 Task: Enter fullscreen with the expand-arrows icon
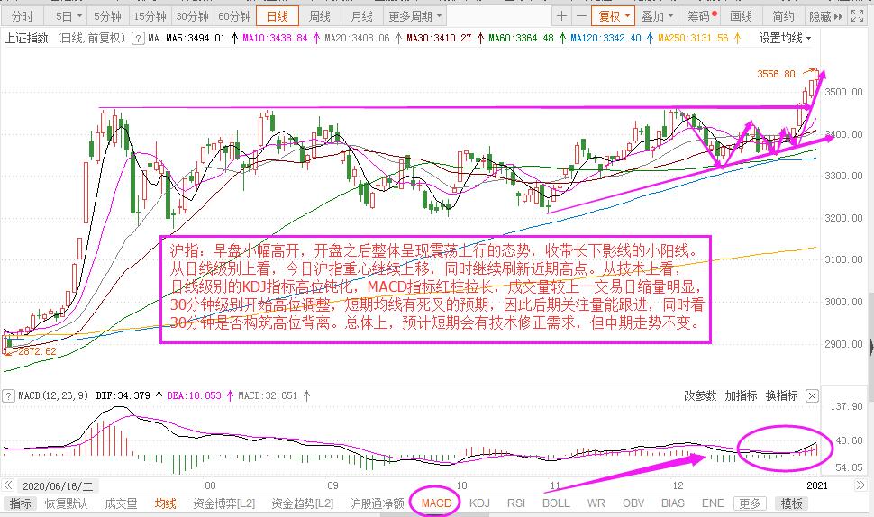tap(857, 16)
